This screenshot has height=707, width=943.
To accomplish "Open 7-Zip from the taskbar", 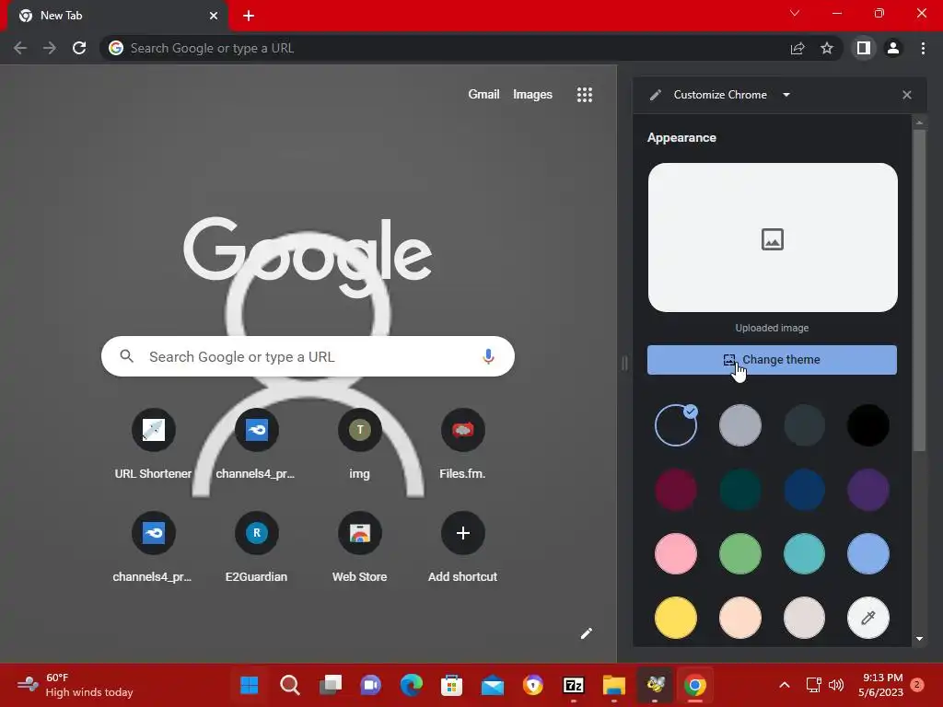I will pyautogui.click(x=573, y=685).
